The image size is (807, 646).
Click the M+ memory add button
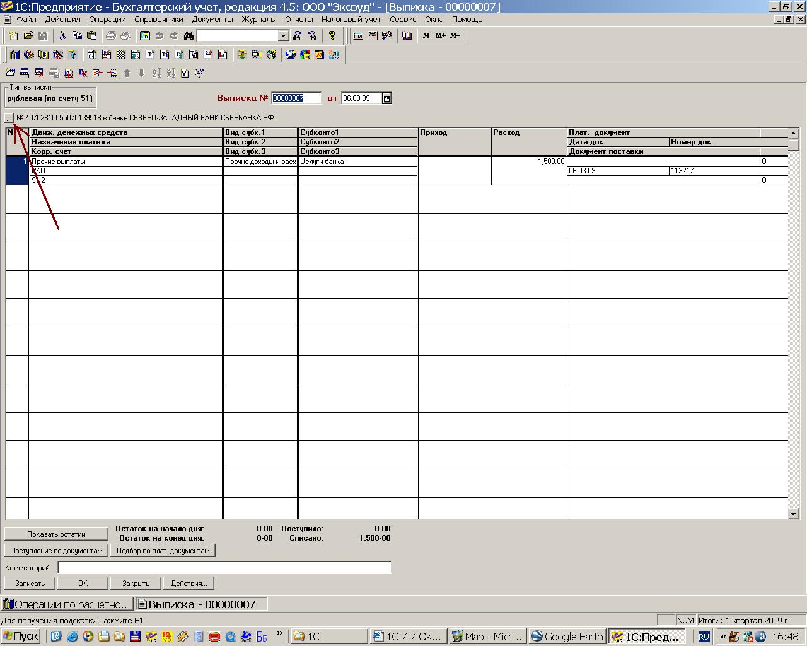(441, 36)
